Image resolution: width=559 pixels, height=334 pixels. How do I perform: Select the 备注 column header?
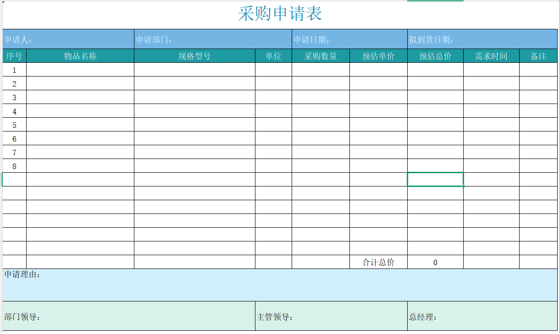point(540,56)
